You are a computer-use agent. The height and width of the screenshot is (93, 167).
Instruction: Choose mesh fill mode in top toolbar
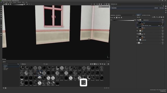(8, 4)
